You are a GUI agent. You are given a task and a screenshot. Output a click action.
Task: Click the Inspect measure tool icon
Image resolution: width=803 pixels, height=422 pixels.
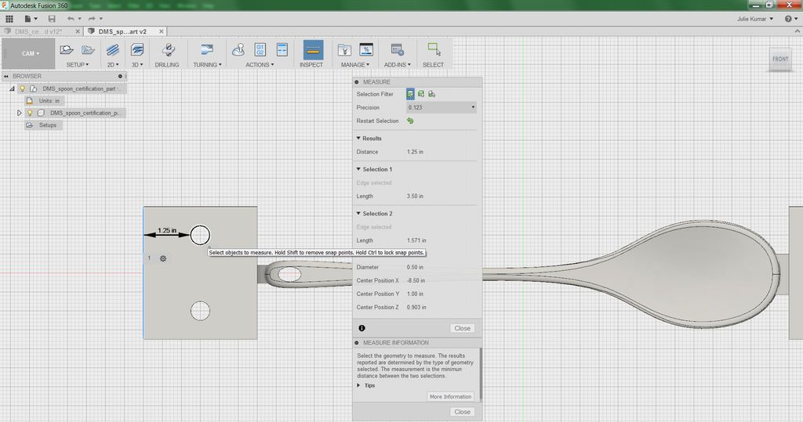[x=312, y=50]
